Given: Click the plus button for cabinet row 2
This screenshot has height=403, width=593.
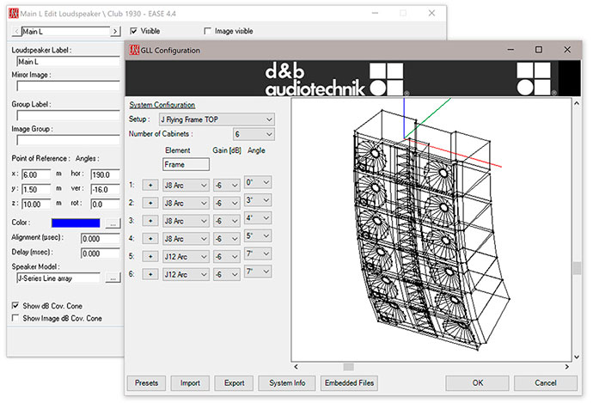Looking at the screenshot, I should tap(150, 203).
